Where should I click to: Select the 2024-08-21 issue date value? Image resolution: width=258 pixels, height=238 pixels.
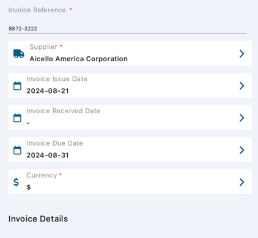pos(48,91)
